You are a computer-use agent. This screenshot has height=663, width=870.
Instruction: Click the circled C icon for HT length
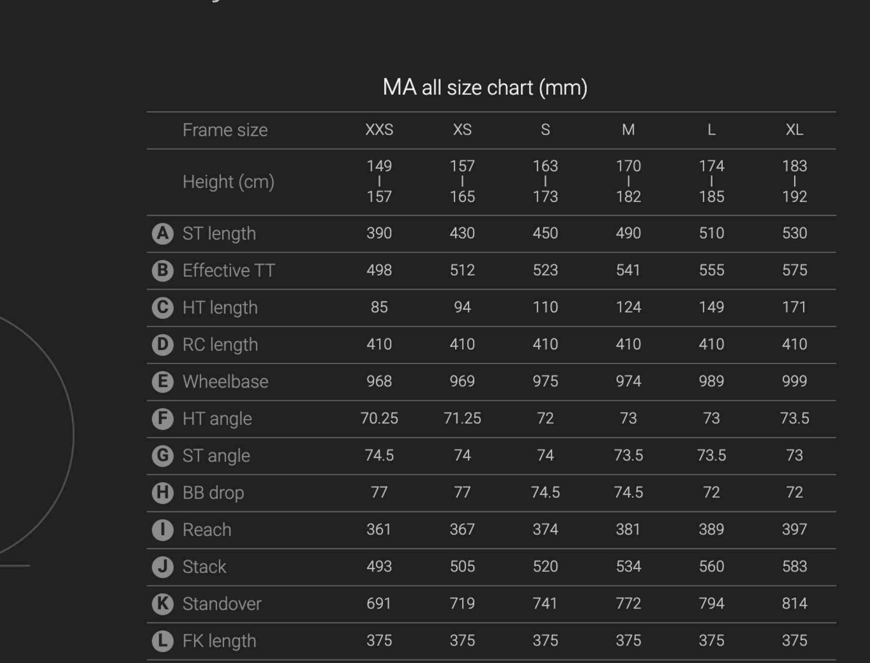pyautogui.click(x=163, y=308)
